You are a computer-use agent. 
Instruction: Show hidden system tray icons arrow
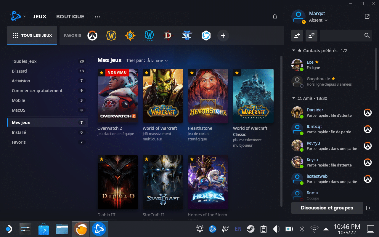326,229
